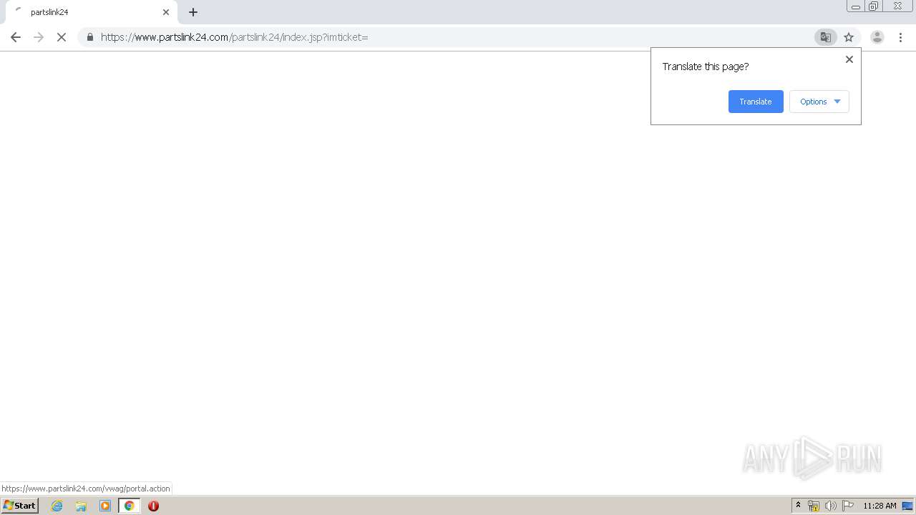Viewport: 916px width, 515px height.
Task: Close the partslink24 tab
Action: 166,12
